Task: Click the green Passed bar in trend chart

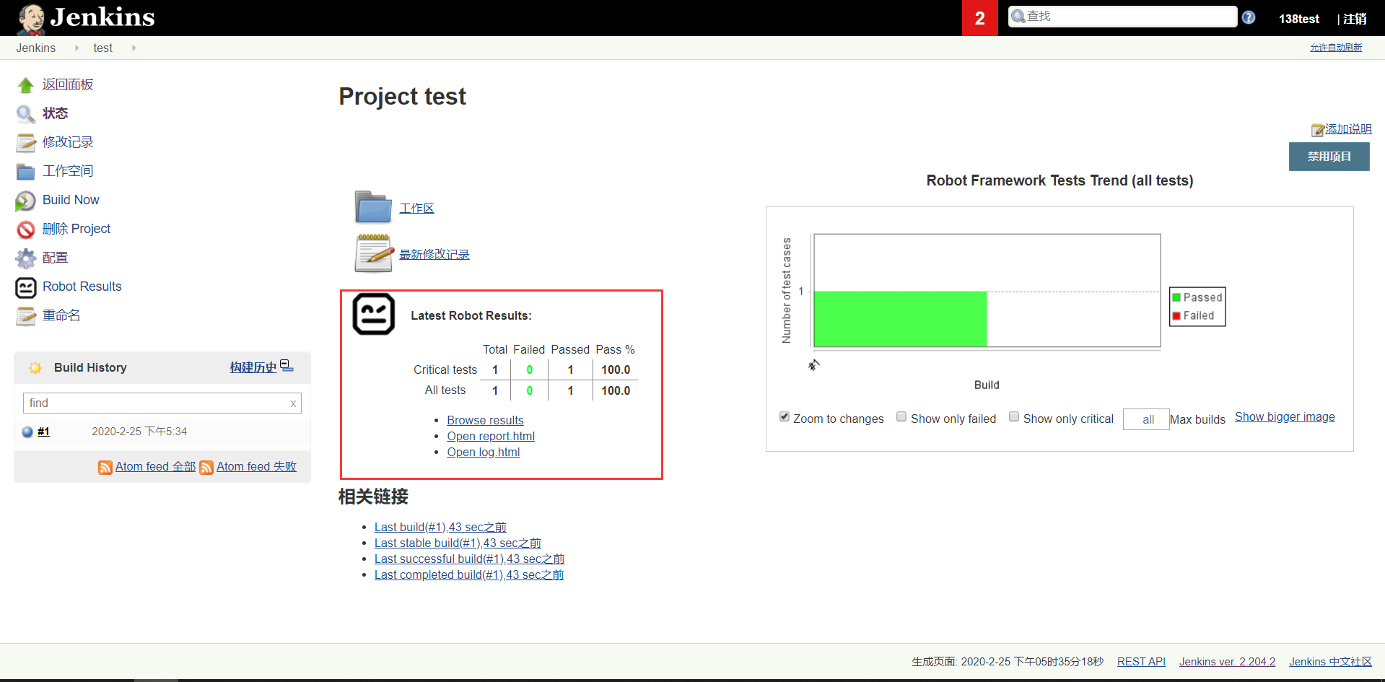Action: (x=900, y=319)
